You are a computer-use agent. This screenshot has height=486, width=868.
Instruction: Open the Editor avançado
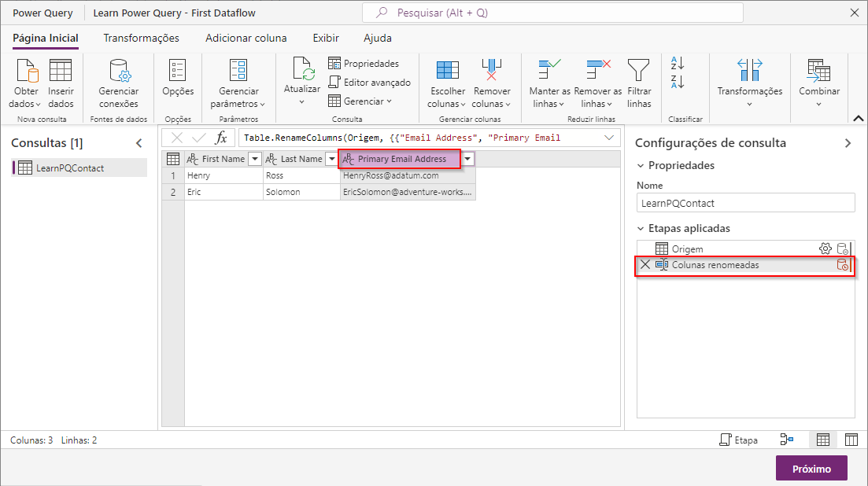pos(370,83)
